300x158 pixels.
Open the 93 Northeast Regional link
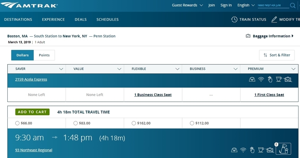coord(34,150)
